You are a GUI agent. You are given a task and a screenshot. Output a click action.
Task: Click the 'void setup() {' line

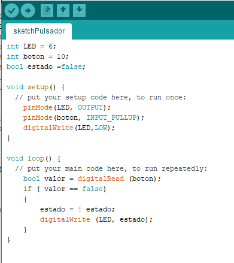pyautogui.click(x=35, y=87)
